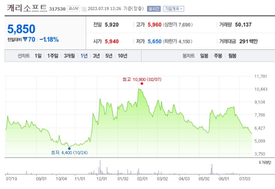Click the 선차트 label
This screenshot has width=275, height=189.
(24, 56)
